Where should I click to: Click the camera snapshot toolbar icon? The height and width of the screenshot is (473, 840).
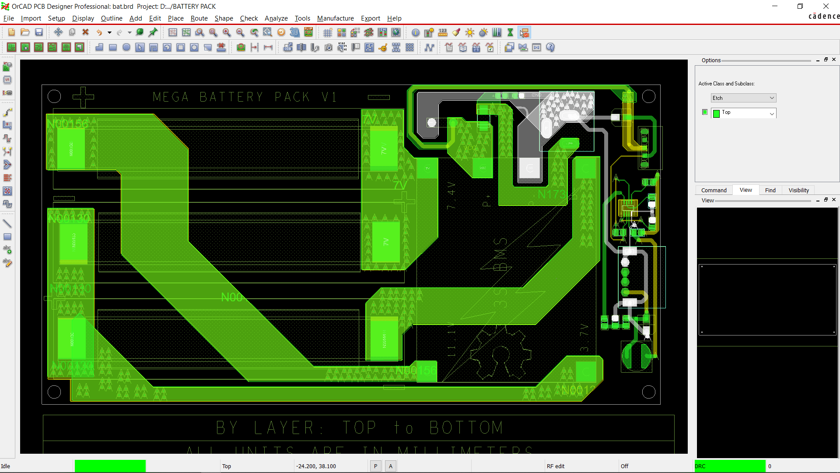point(329,47)
